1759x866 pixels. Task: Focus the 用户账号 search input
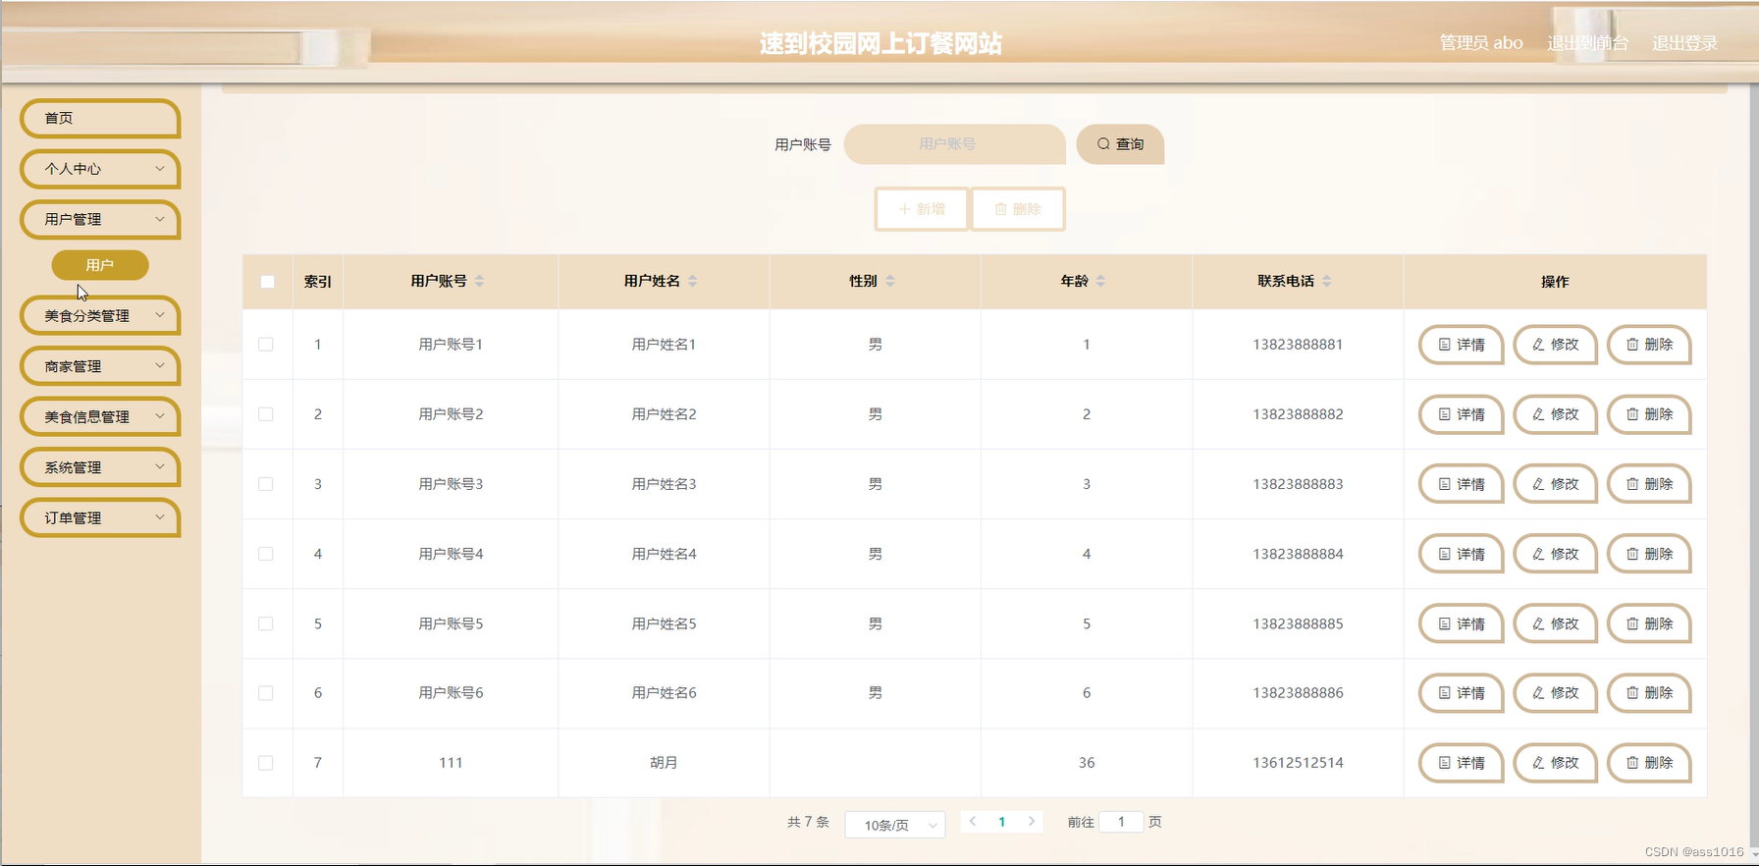coord(955,144)
